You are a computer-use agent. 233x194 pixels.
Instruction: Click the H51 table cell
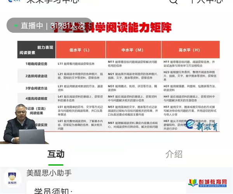(x=190, y=111)
